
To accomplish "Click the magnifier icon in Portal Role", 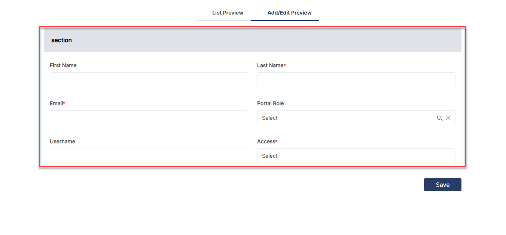I will [439, 118].
